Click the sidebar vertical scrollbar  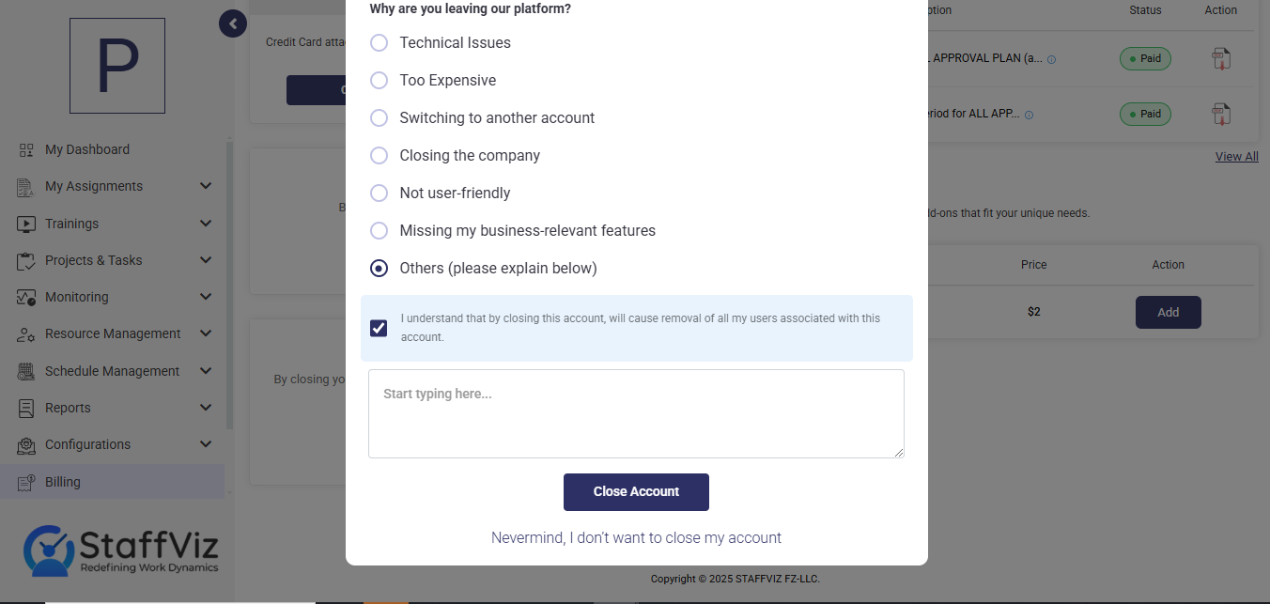click(x=230, y=282)
